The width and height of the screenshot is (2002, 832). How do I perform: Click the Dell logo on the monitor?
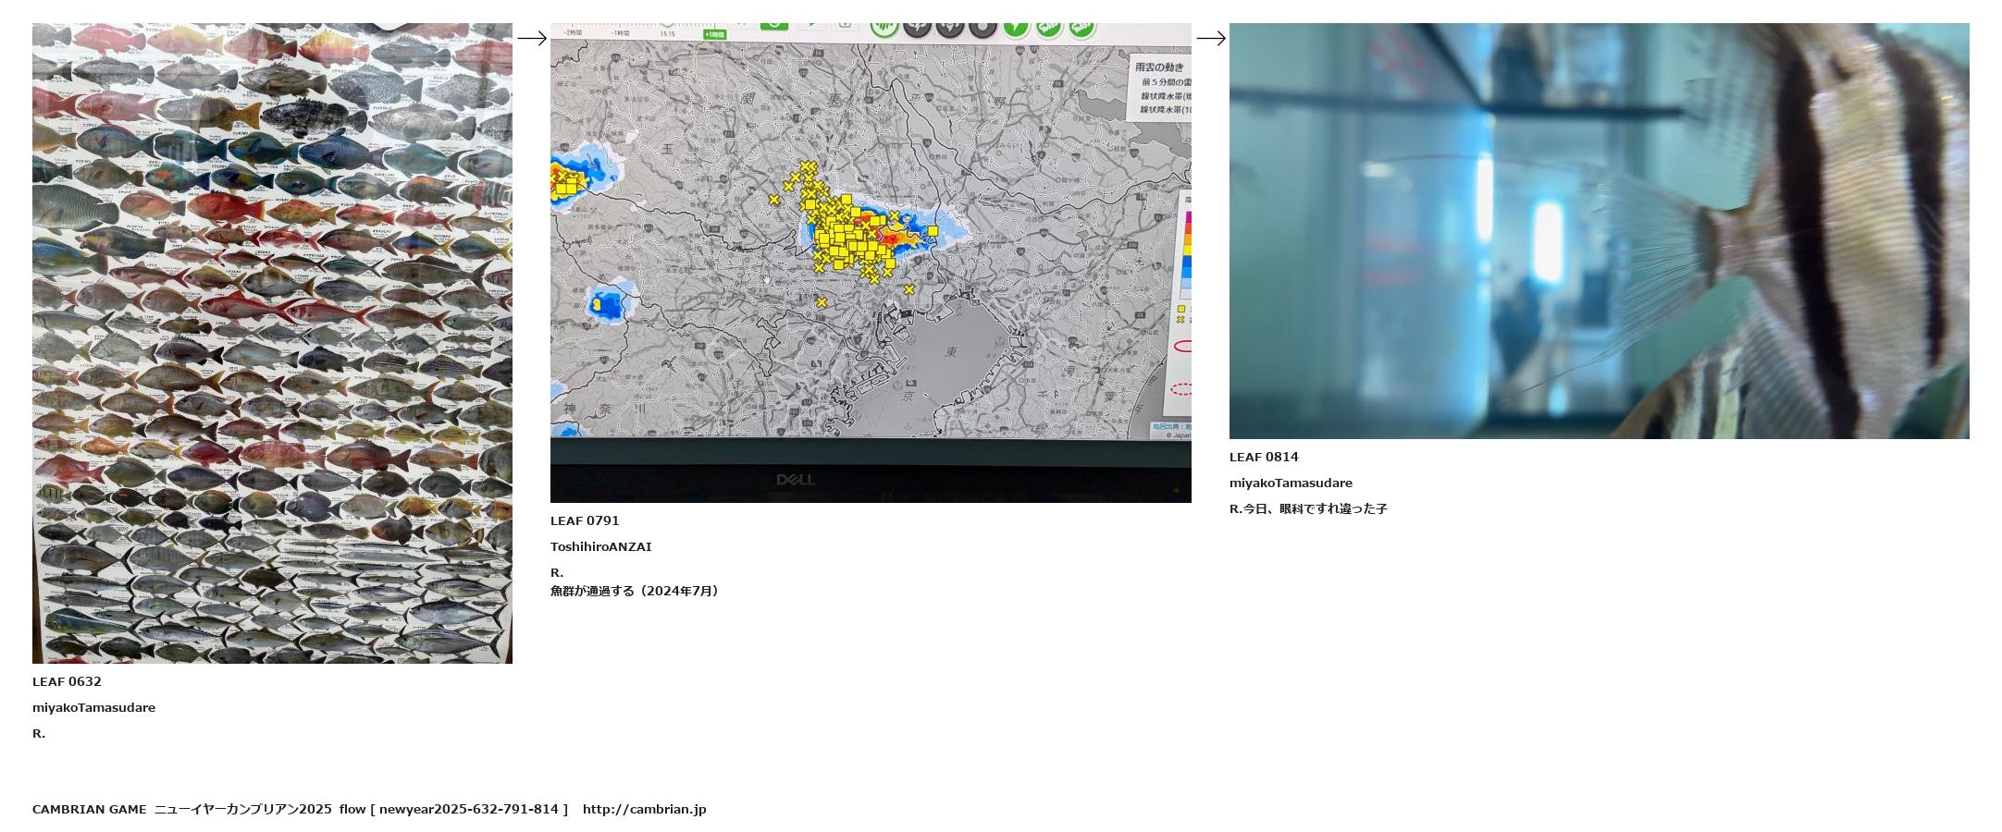795,479
